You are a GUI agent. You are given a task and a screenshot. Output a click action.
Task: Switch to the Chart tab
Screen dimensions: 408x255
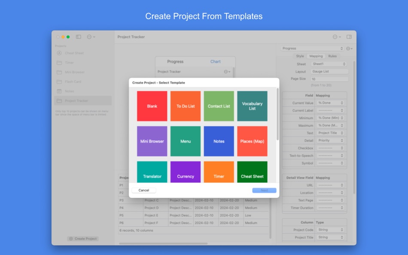(x=216, y=61)
